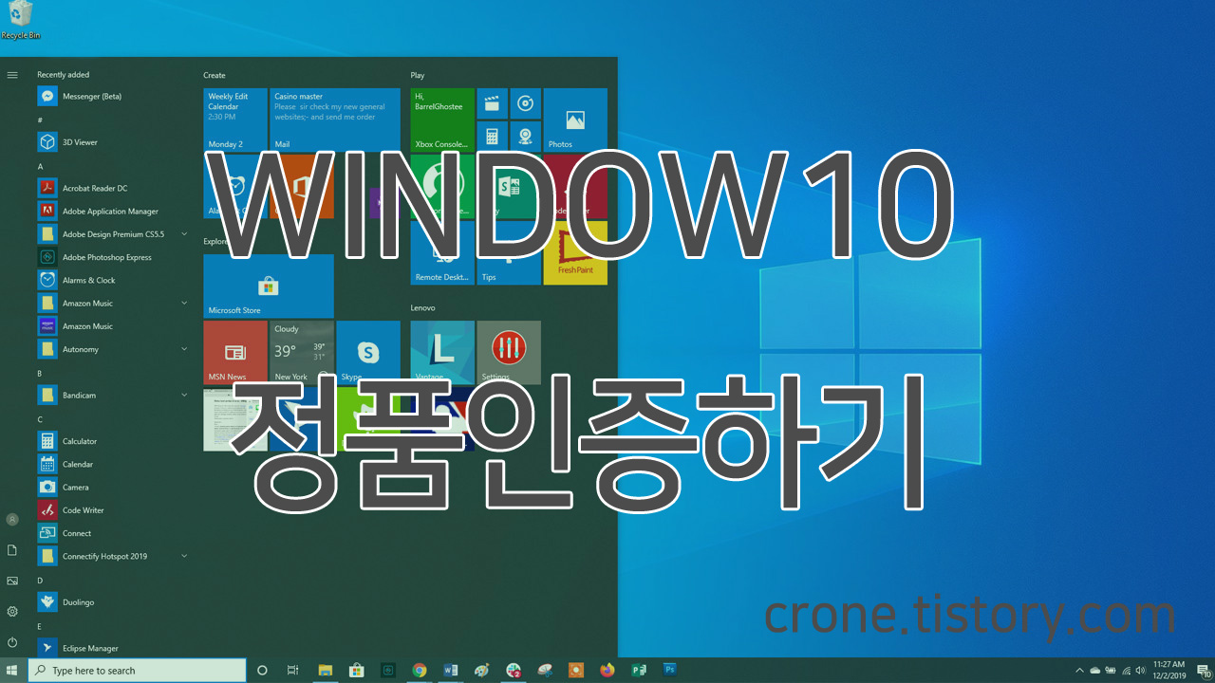Viewport: 1215px width, 683px height.
Task: Jump via the letter A header
Action: click(x=40, y=166)
